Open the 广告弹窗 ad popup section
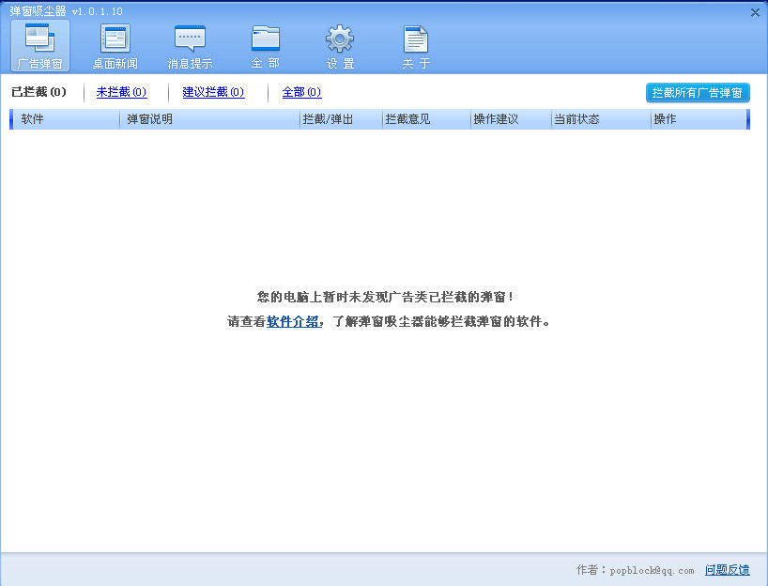 (40, 46)
